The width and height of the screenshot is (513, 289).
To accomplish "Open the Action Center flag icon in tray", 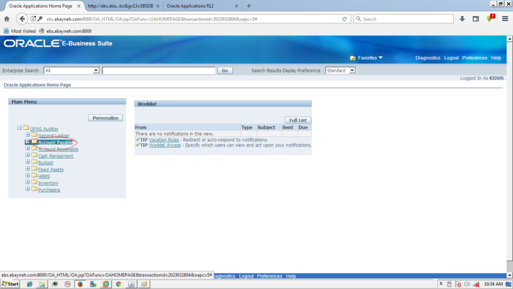I will point(458,284).
